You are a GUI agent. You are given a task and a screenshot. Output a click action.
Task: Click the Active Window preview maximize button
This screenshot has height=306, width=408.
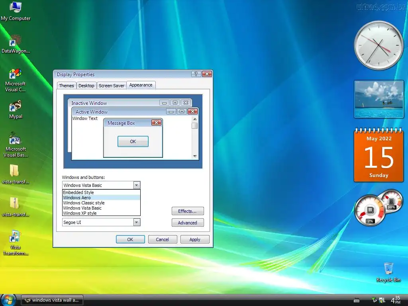point(182,112)
